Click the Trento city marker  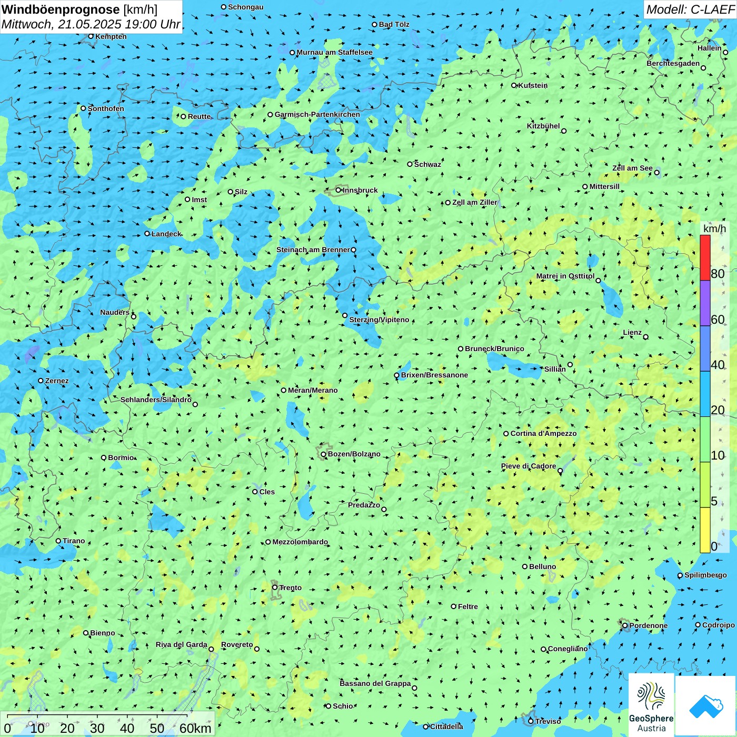[275, 587]
